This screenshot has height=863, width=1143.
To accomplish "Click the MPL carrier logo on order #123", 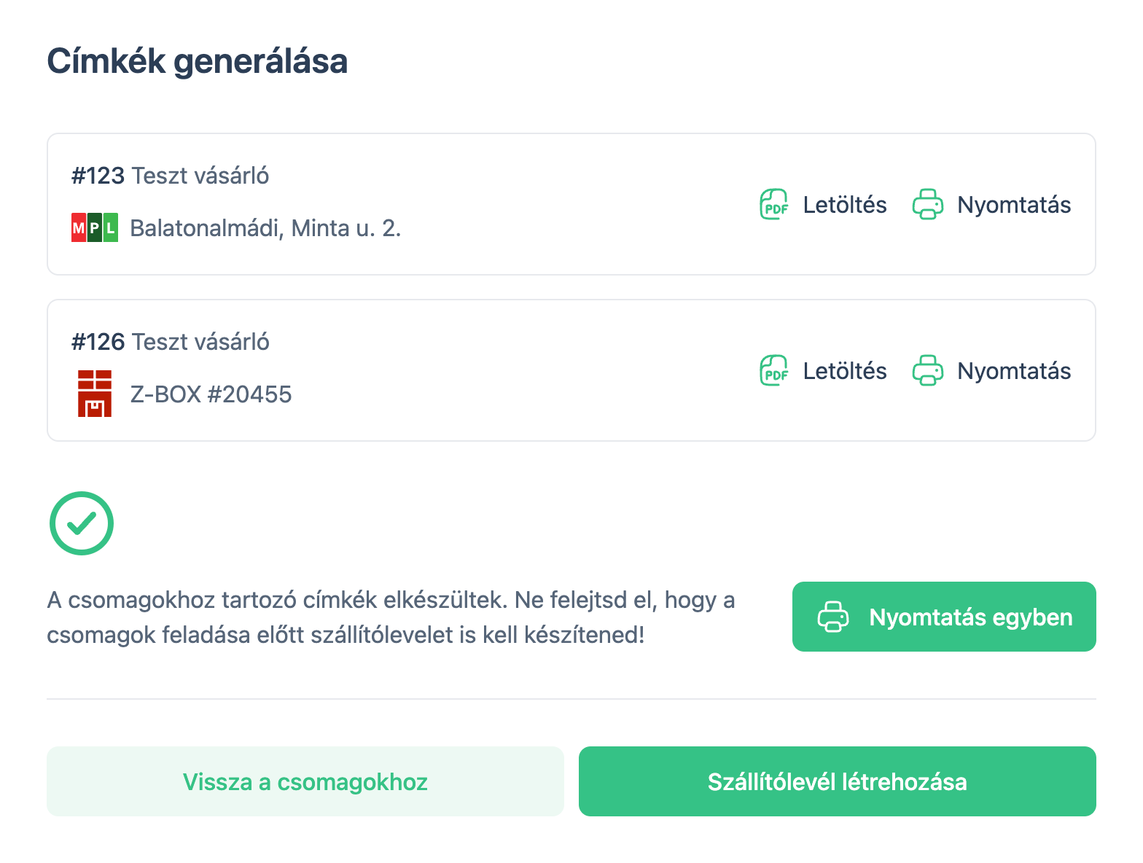I will point(94,227).
